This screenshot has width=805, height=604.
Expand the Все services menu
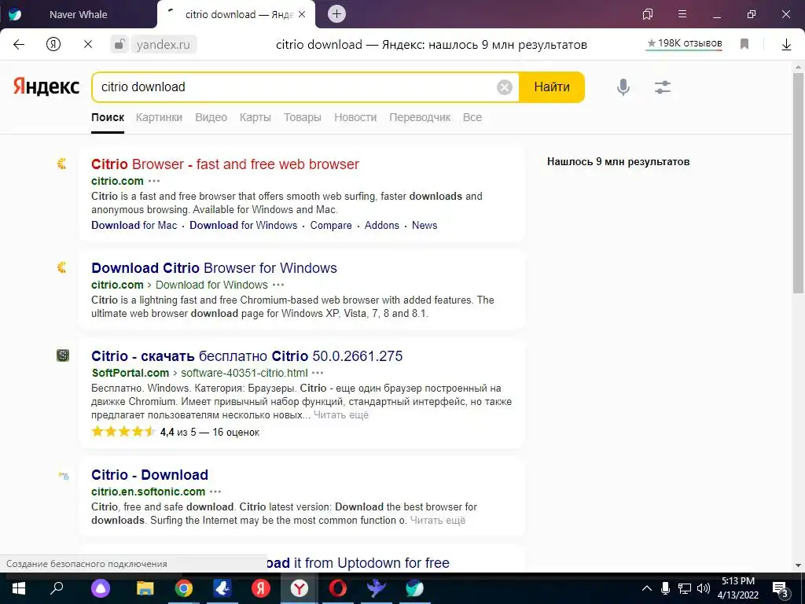pyautogui.click(x=472, y=117)
